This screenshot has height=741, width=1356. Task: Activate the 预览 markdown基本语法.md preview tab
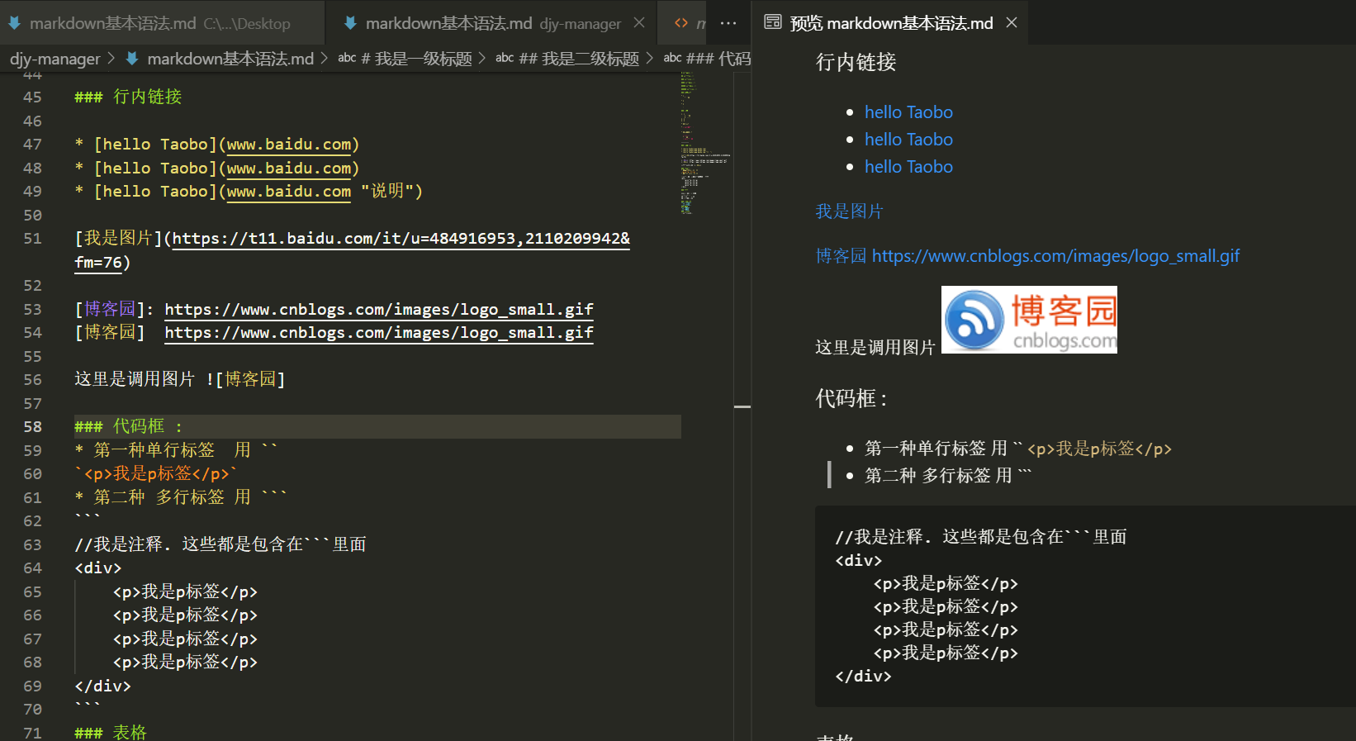tap(890, 23)
